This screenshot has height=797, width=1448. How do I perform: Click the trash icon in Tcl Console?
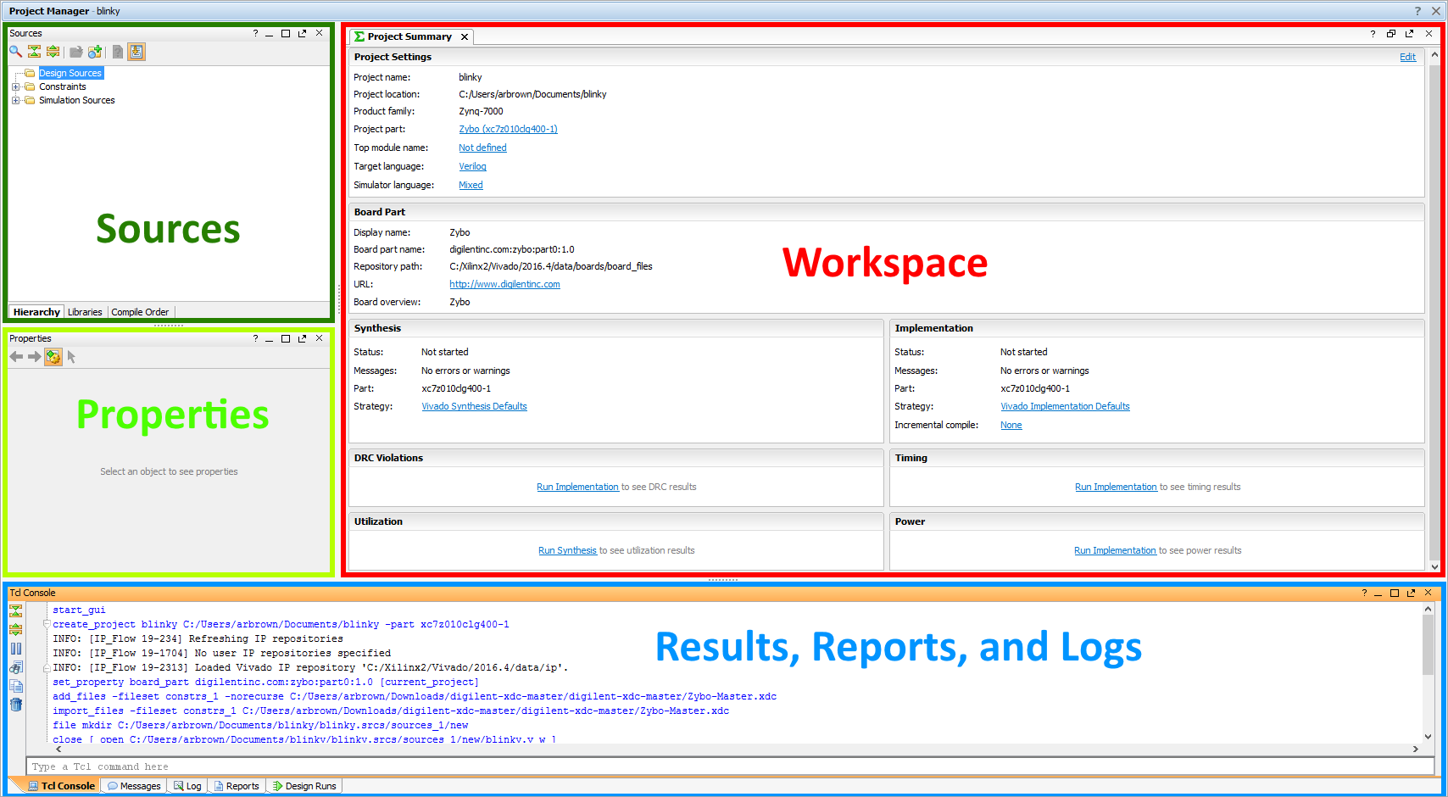click(x=16, y=705)
